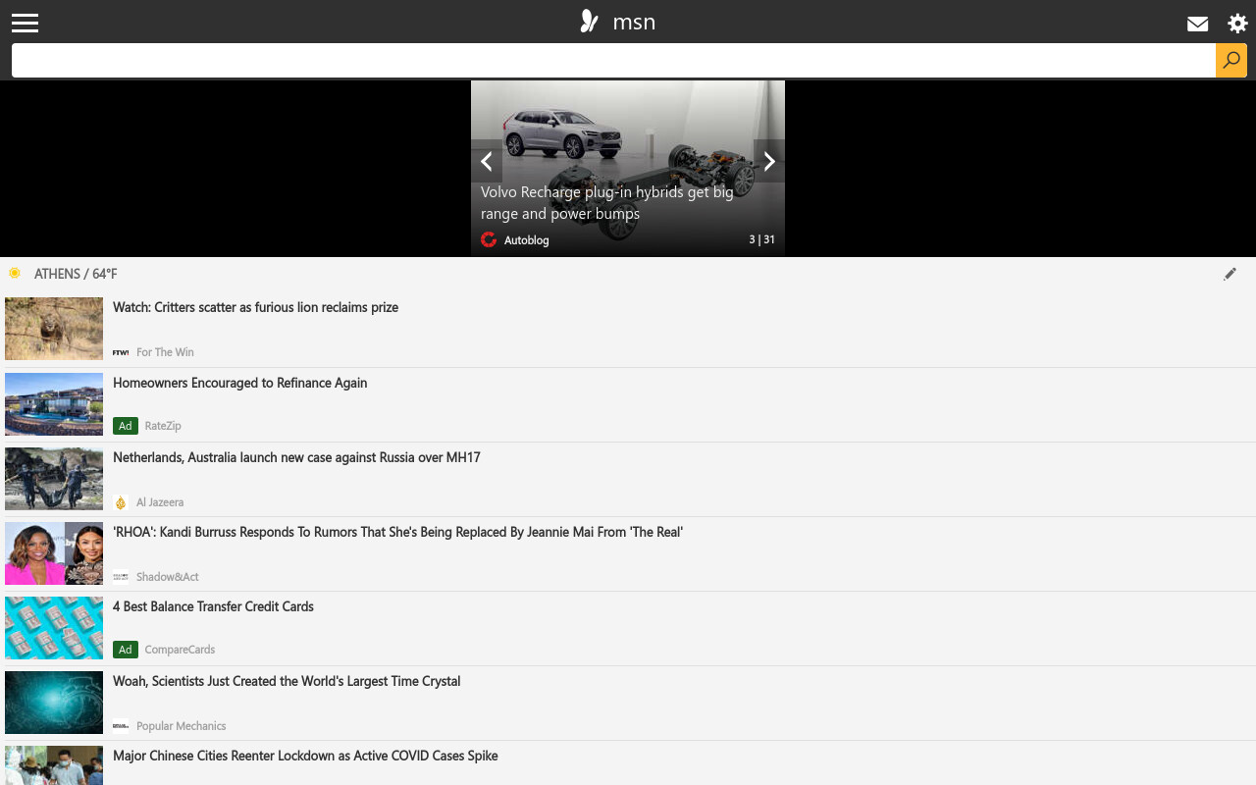
Task: Open Netherlands, Australia MH17 case article
Action: pos(296,457)
